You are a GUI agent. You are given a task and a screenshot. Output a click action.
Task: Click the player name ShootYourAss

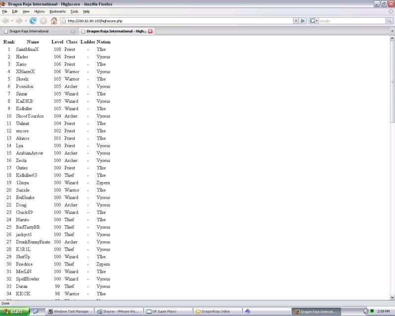coord(30,116)
